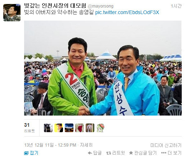Open the 자세히 details link
185x156 pixels.
[x=86, y=145]
